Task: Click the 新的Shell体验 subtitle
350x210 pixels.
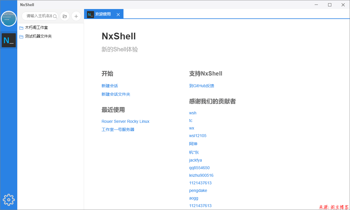Action: coord(120,49)
